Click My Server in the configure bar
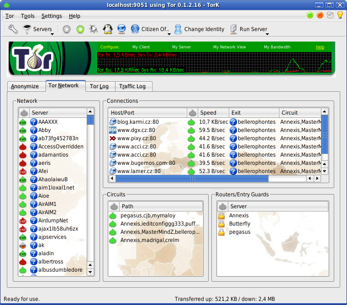 tap(181, 47)
